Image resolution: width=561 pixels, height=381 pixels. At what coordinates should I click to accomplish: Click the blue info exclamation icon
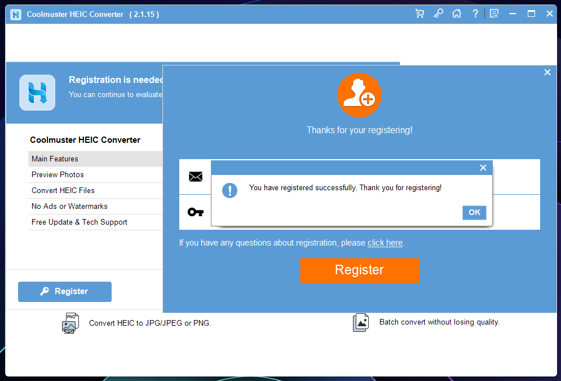pos(229,190)
